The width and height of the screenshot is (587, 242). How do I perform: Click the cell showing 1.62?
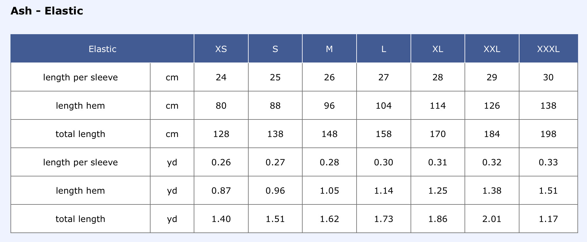tap(329, 219)
